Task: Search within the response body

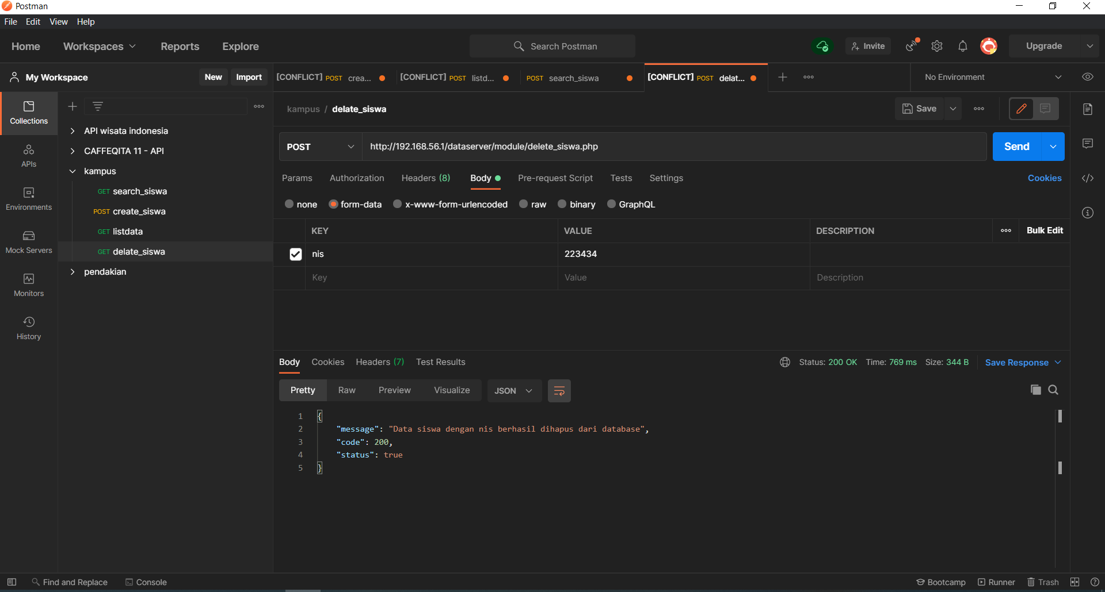Action: 1053,390
